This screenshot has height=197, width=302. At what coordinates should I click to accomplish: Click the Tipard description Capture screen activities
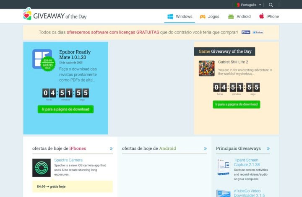(x=251, y=174)
